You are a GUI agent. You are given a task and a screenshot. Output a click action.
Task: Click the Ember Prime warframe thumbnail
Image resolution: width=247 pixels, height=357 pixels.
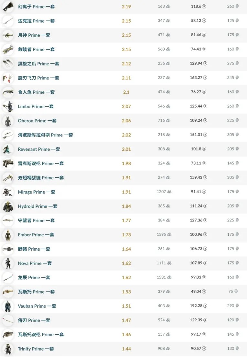pyautogui.click(x=8, y=235)
